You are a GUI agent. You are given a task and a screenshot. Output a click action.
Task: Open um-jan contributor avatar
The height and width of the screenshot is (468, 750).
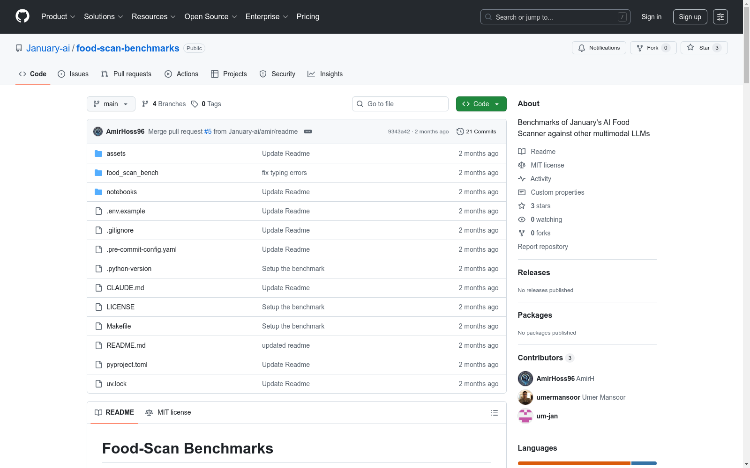tap(525, 416)
